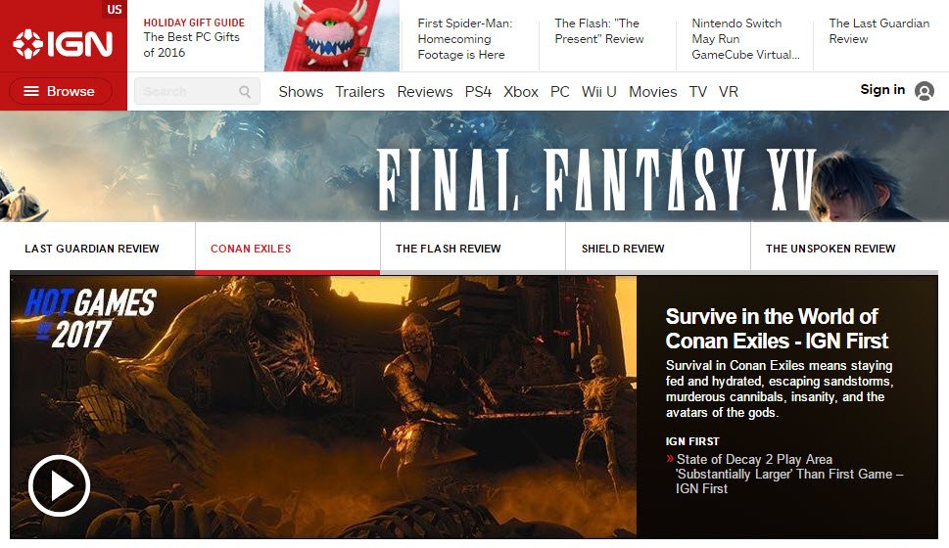The image size is (949, 548).
Task: Go to the Xbox section
Action: [521, 92]
